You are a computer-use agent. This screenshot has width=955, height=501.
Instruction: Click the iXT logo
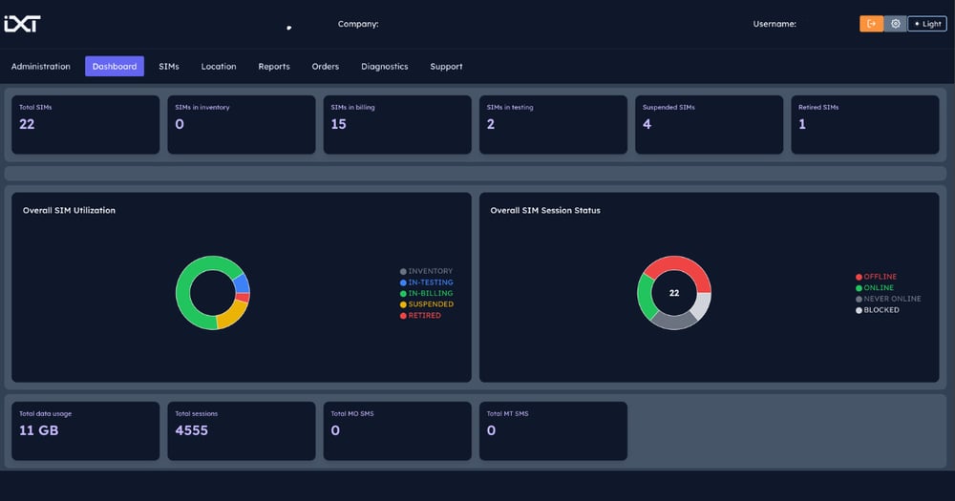click(22, 24)
